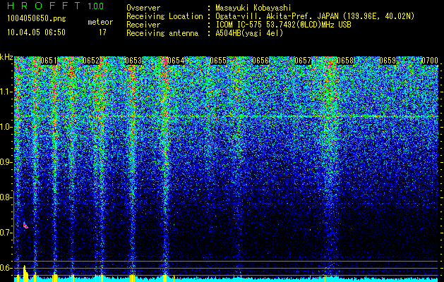Click the 0.6 kHz axis label

point(6,268)
